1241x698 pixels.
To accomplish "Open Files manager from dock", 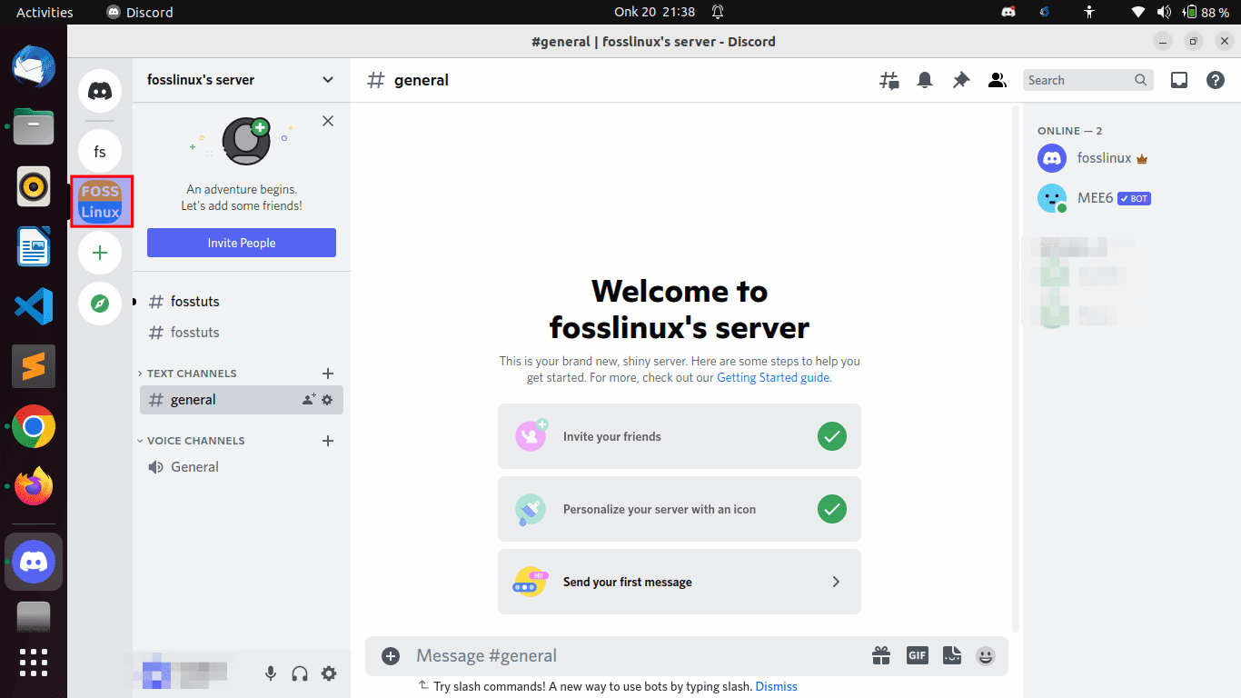I will (34, 127).
